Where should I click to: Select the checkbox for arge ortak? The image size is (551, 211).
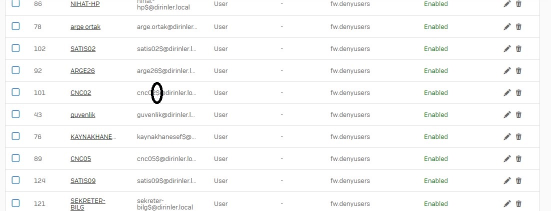pyautogui.click(x=15, y=26)
